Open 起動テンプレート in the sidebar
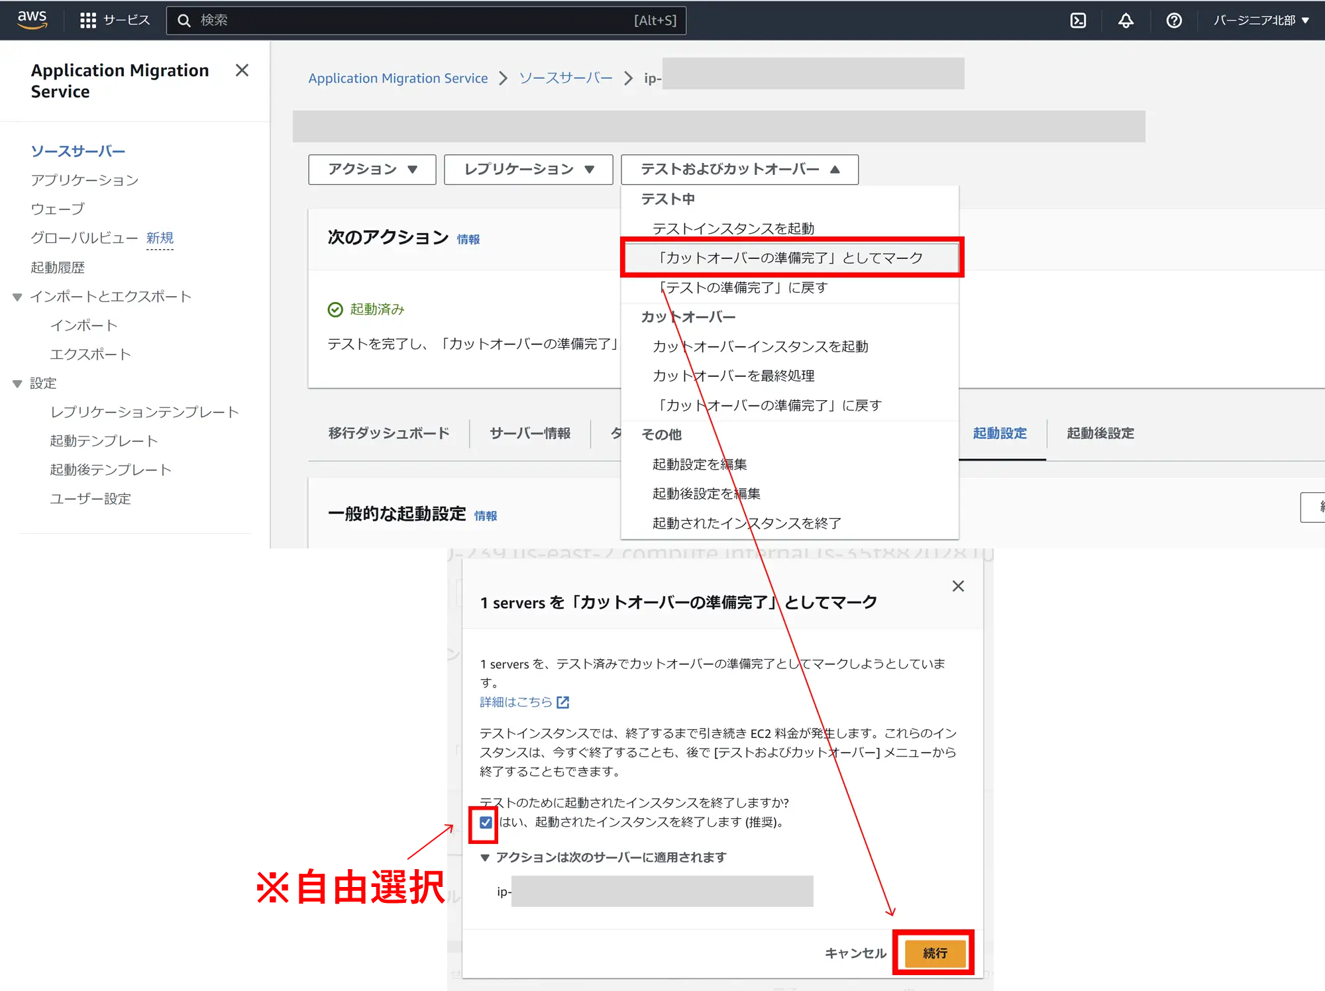The image size is (1325, 991). pos(104,441)
